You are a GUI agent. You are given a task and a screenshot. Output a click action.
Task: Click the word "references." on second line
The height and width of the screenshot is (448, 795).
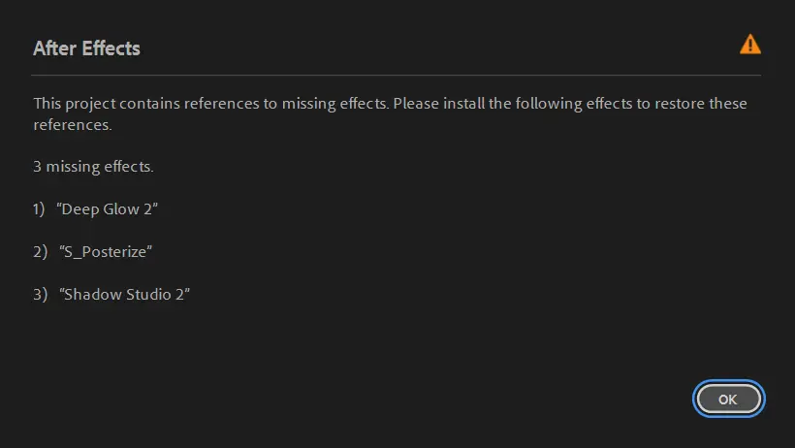pyautogui.click(x=74, y=125)
